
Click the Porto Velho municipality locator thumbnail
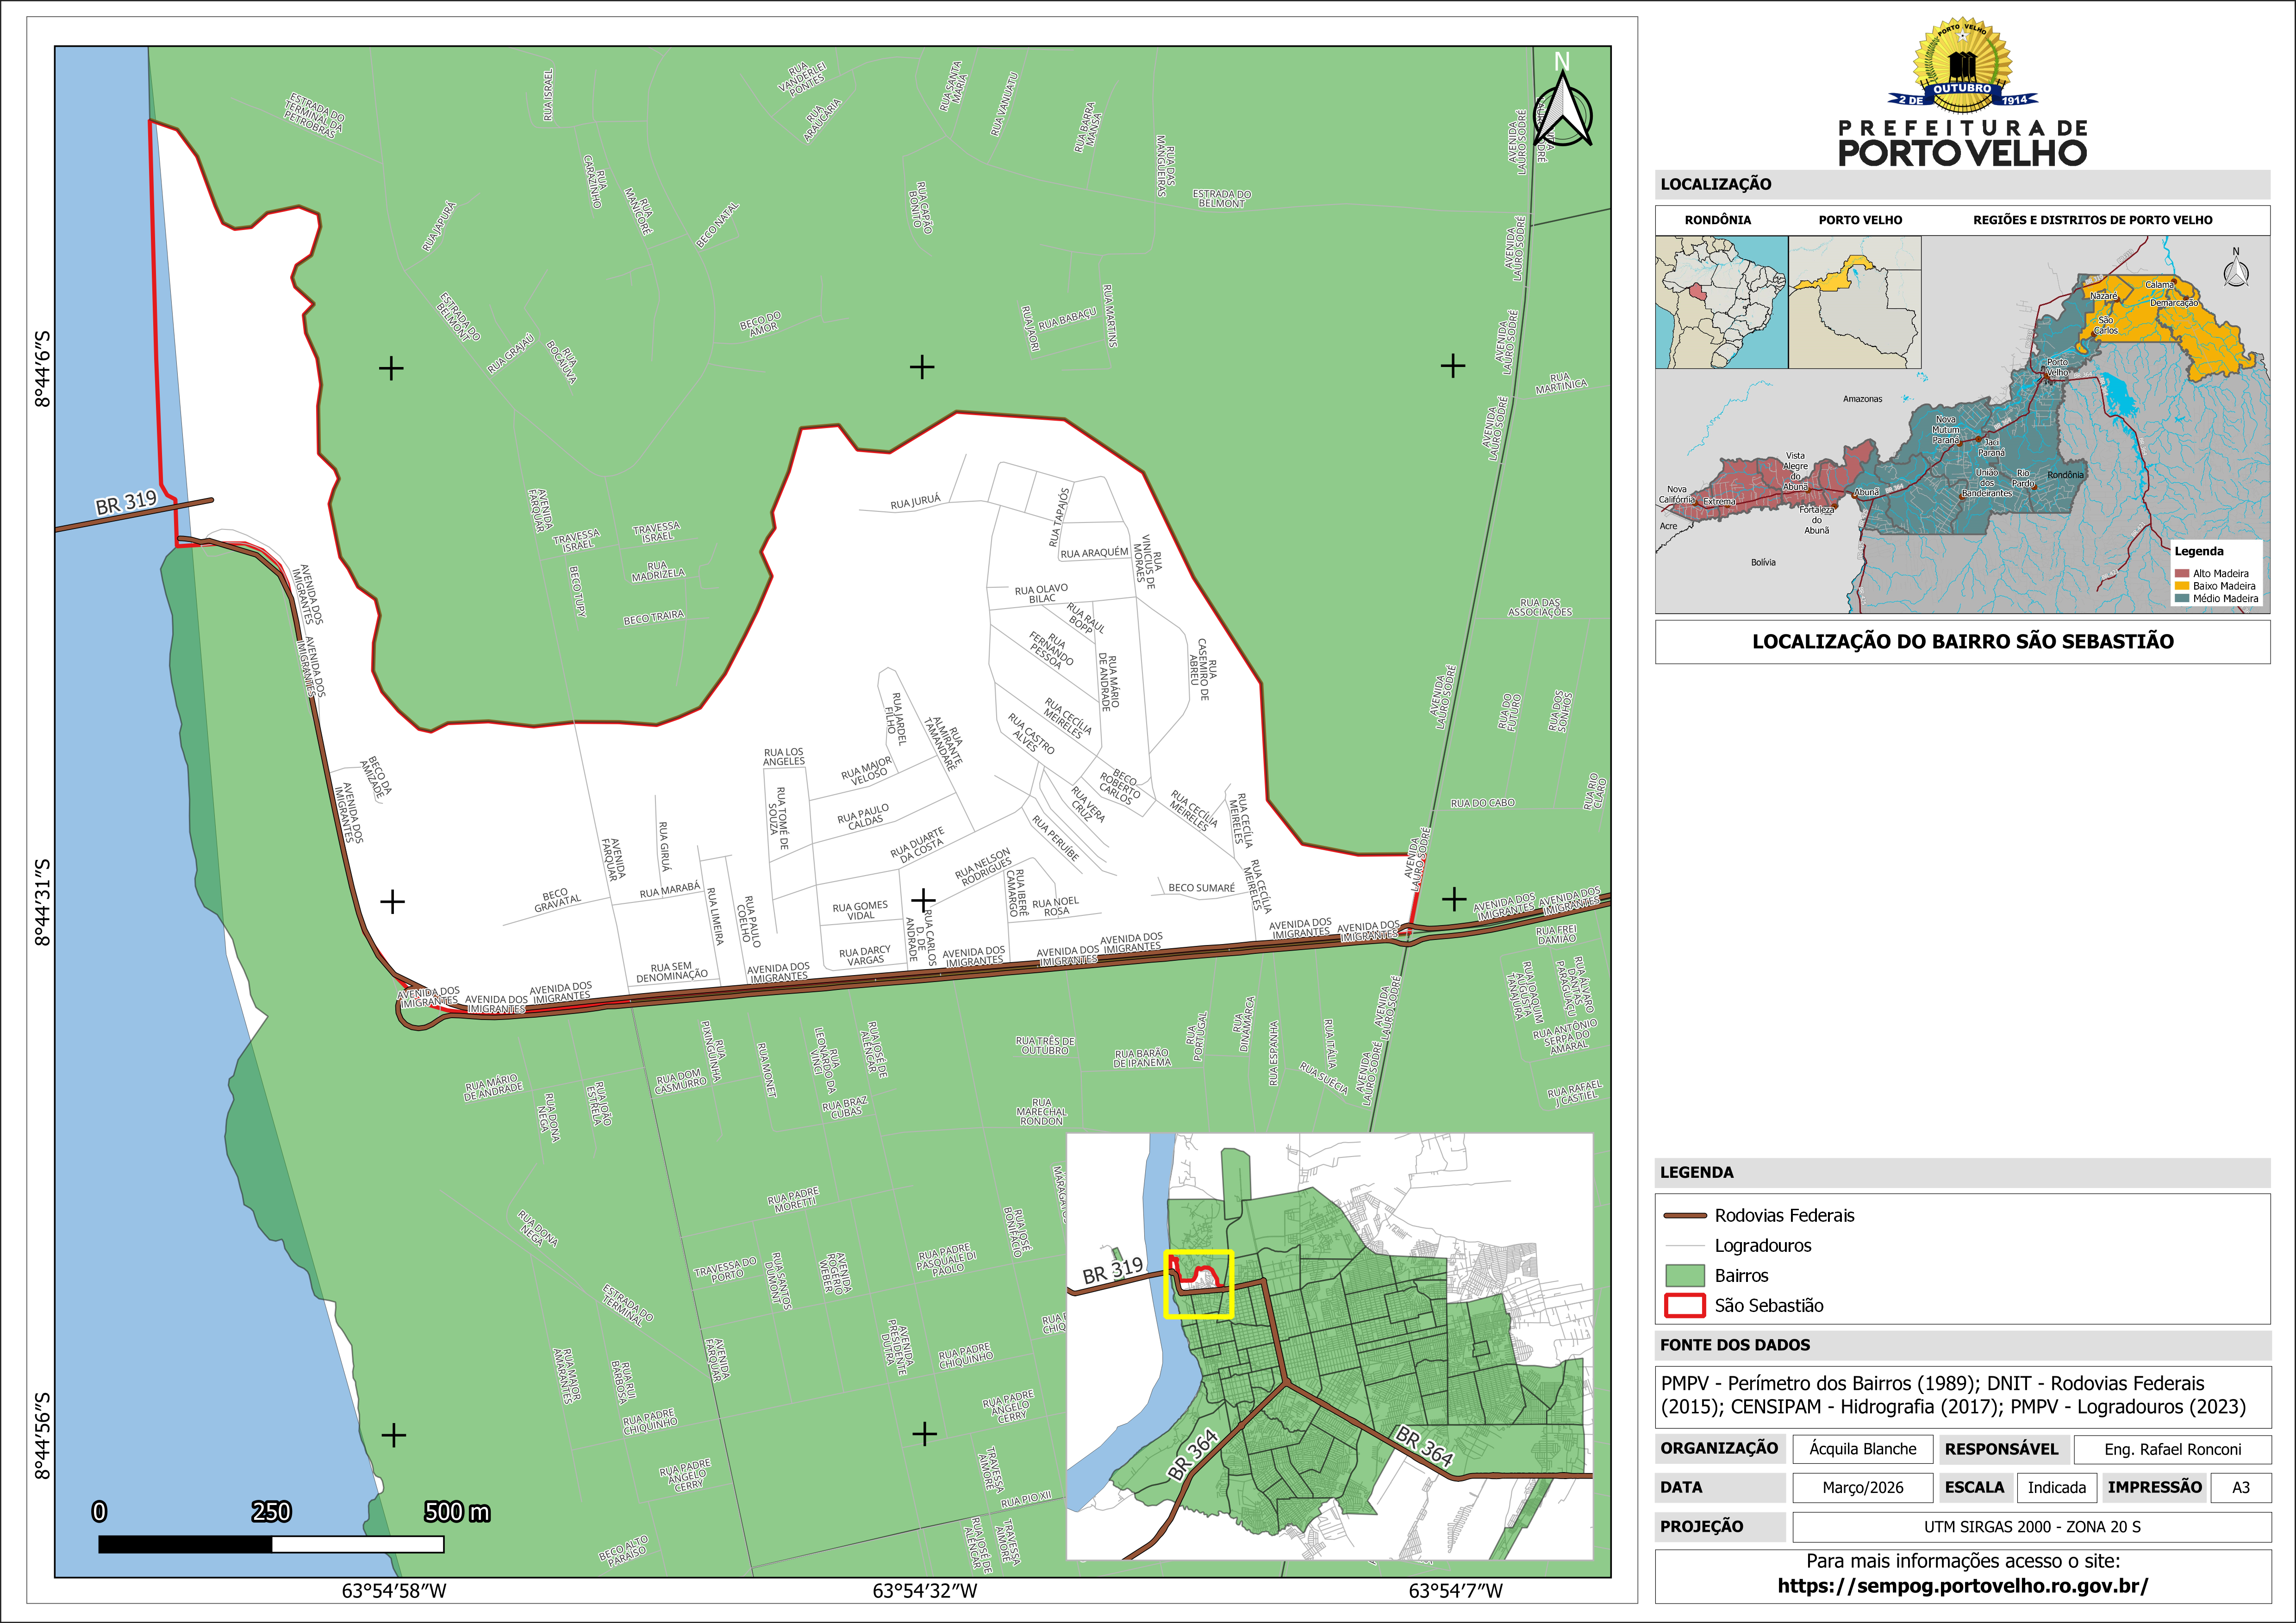(1854, 302)
